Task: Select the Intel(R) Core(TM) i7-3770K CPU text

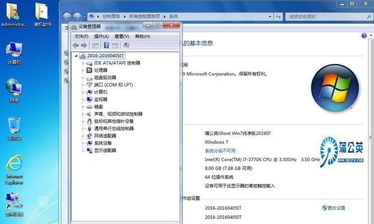Action: click(262, 160)
